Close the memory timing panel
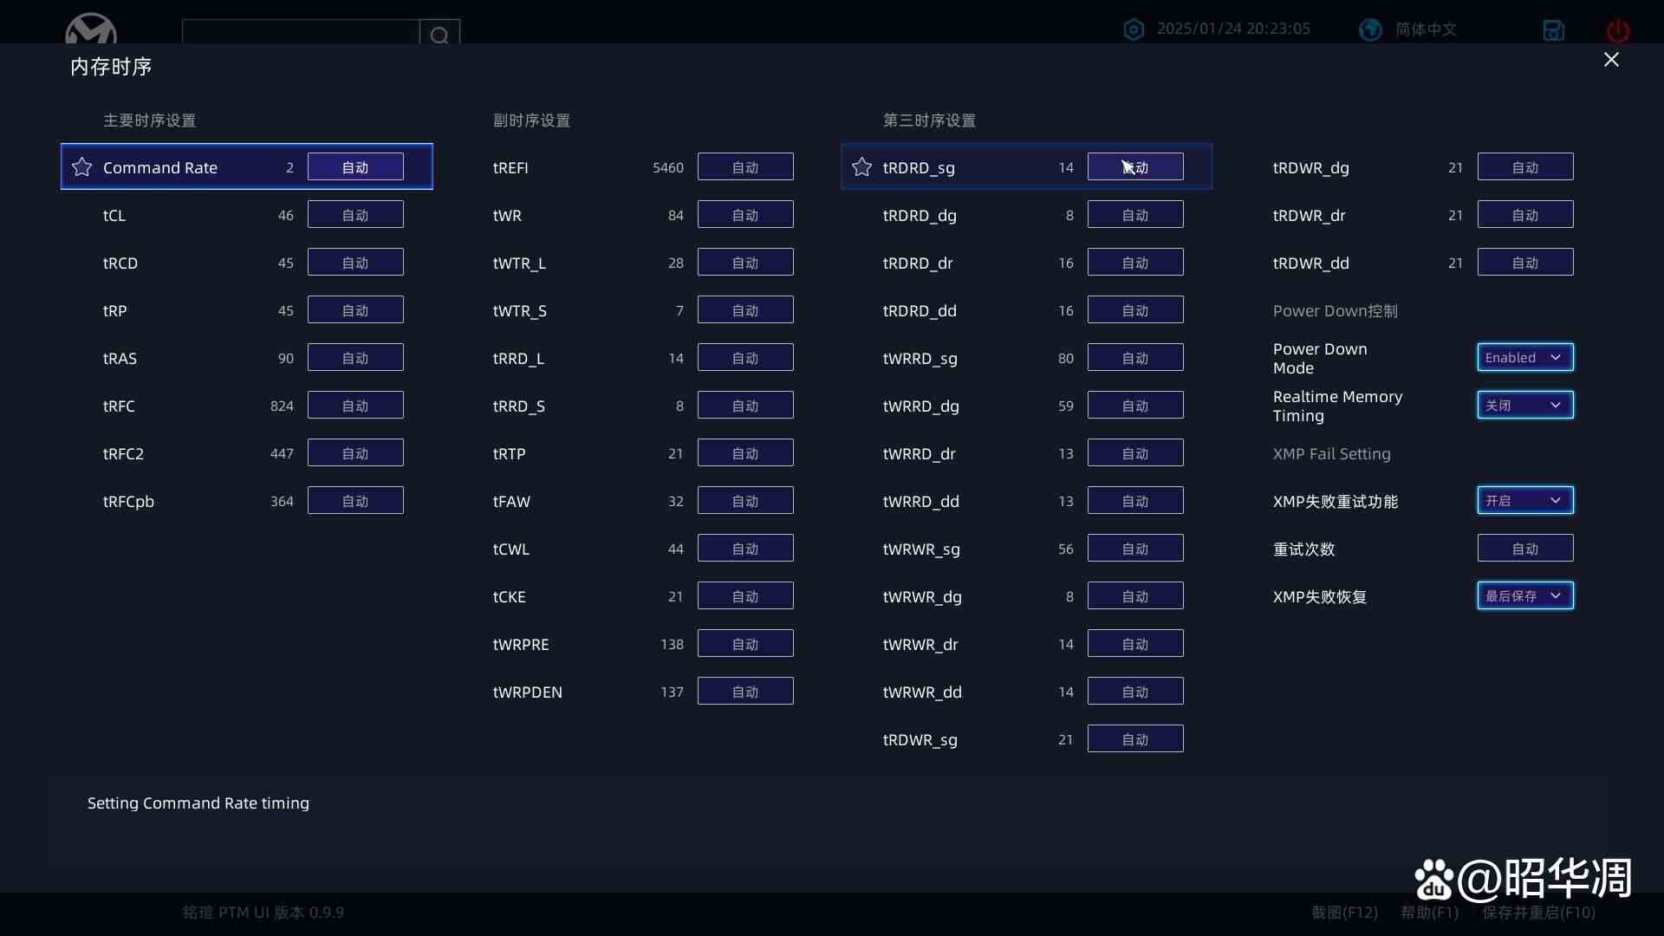This screenshot has height=936, width=1664. pos(1611,60)
